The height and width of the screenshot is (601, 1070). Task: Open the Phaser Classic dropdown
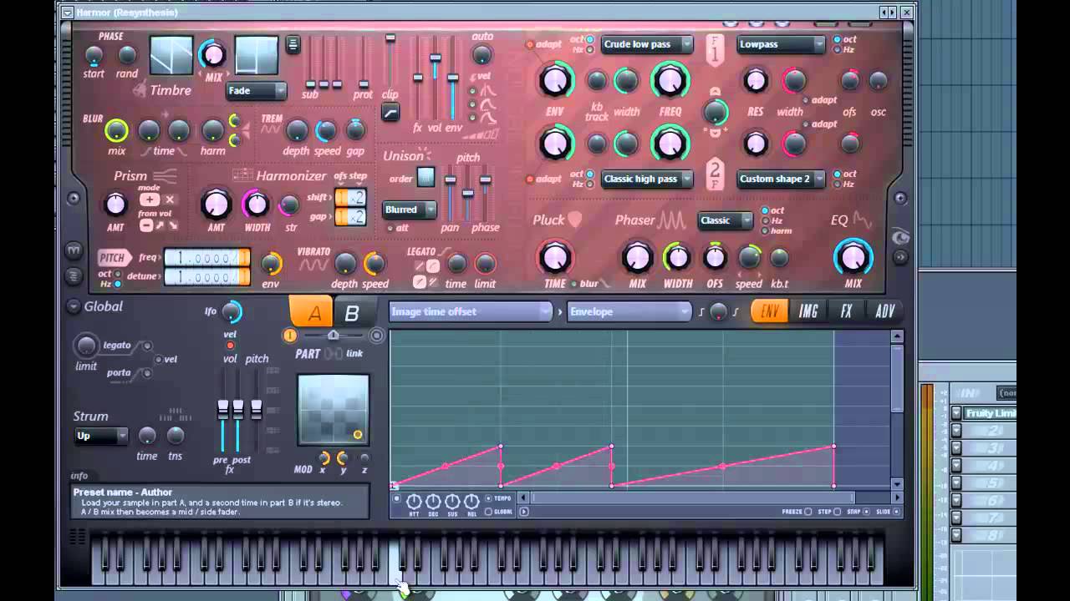coord(725,220)
